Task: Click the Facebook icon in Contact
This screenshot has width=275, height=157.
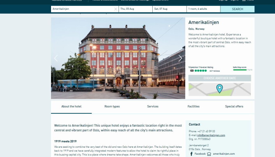Action: click(191, 154)
